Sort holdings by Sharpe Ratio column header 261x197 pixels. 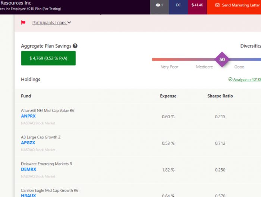click(220, 96)
